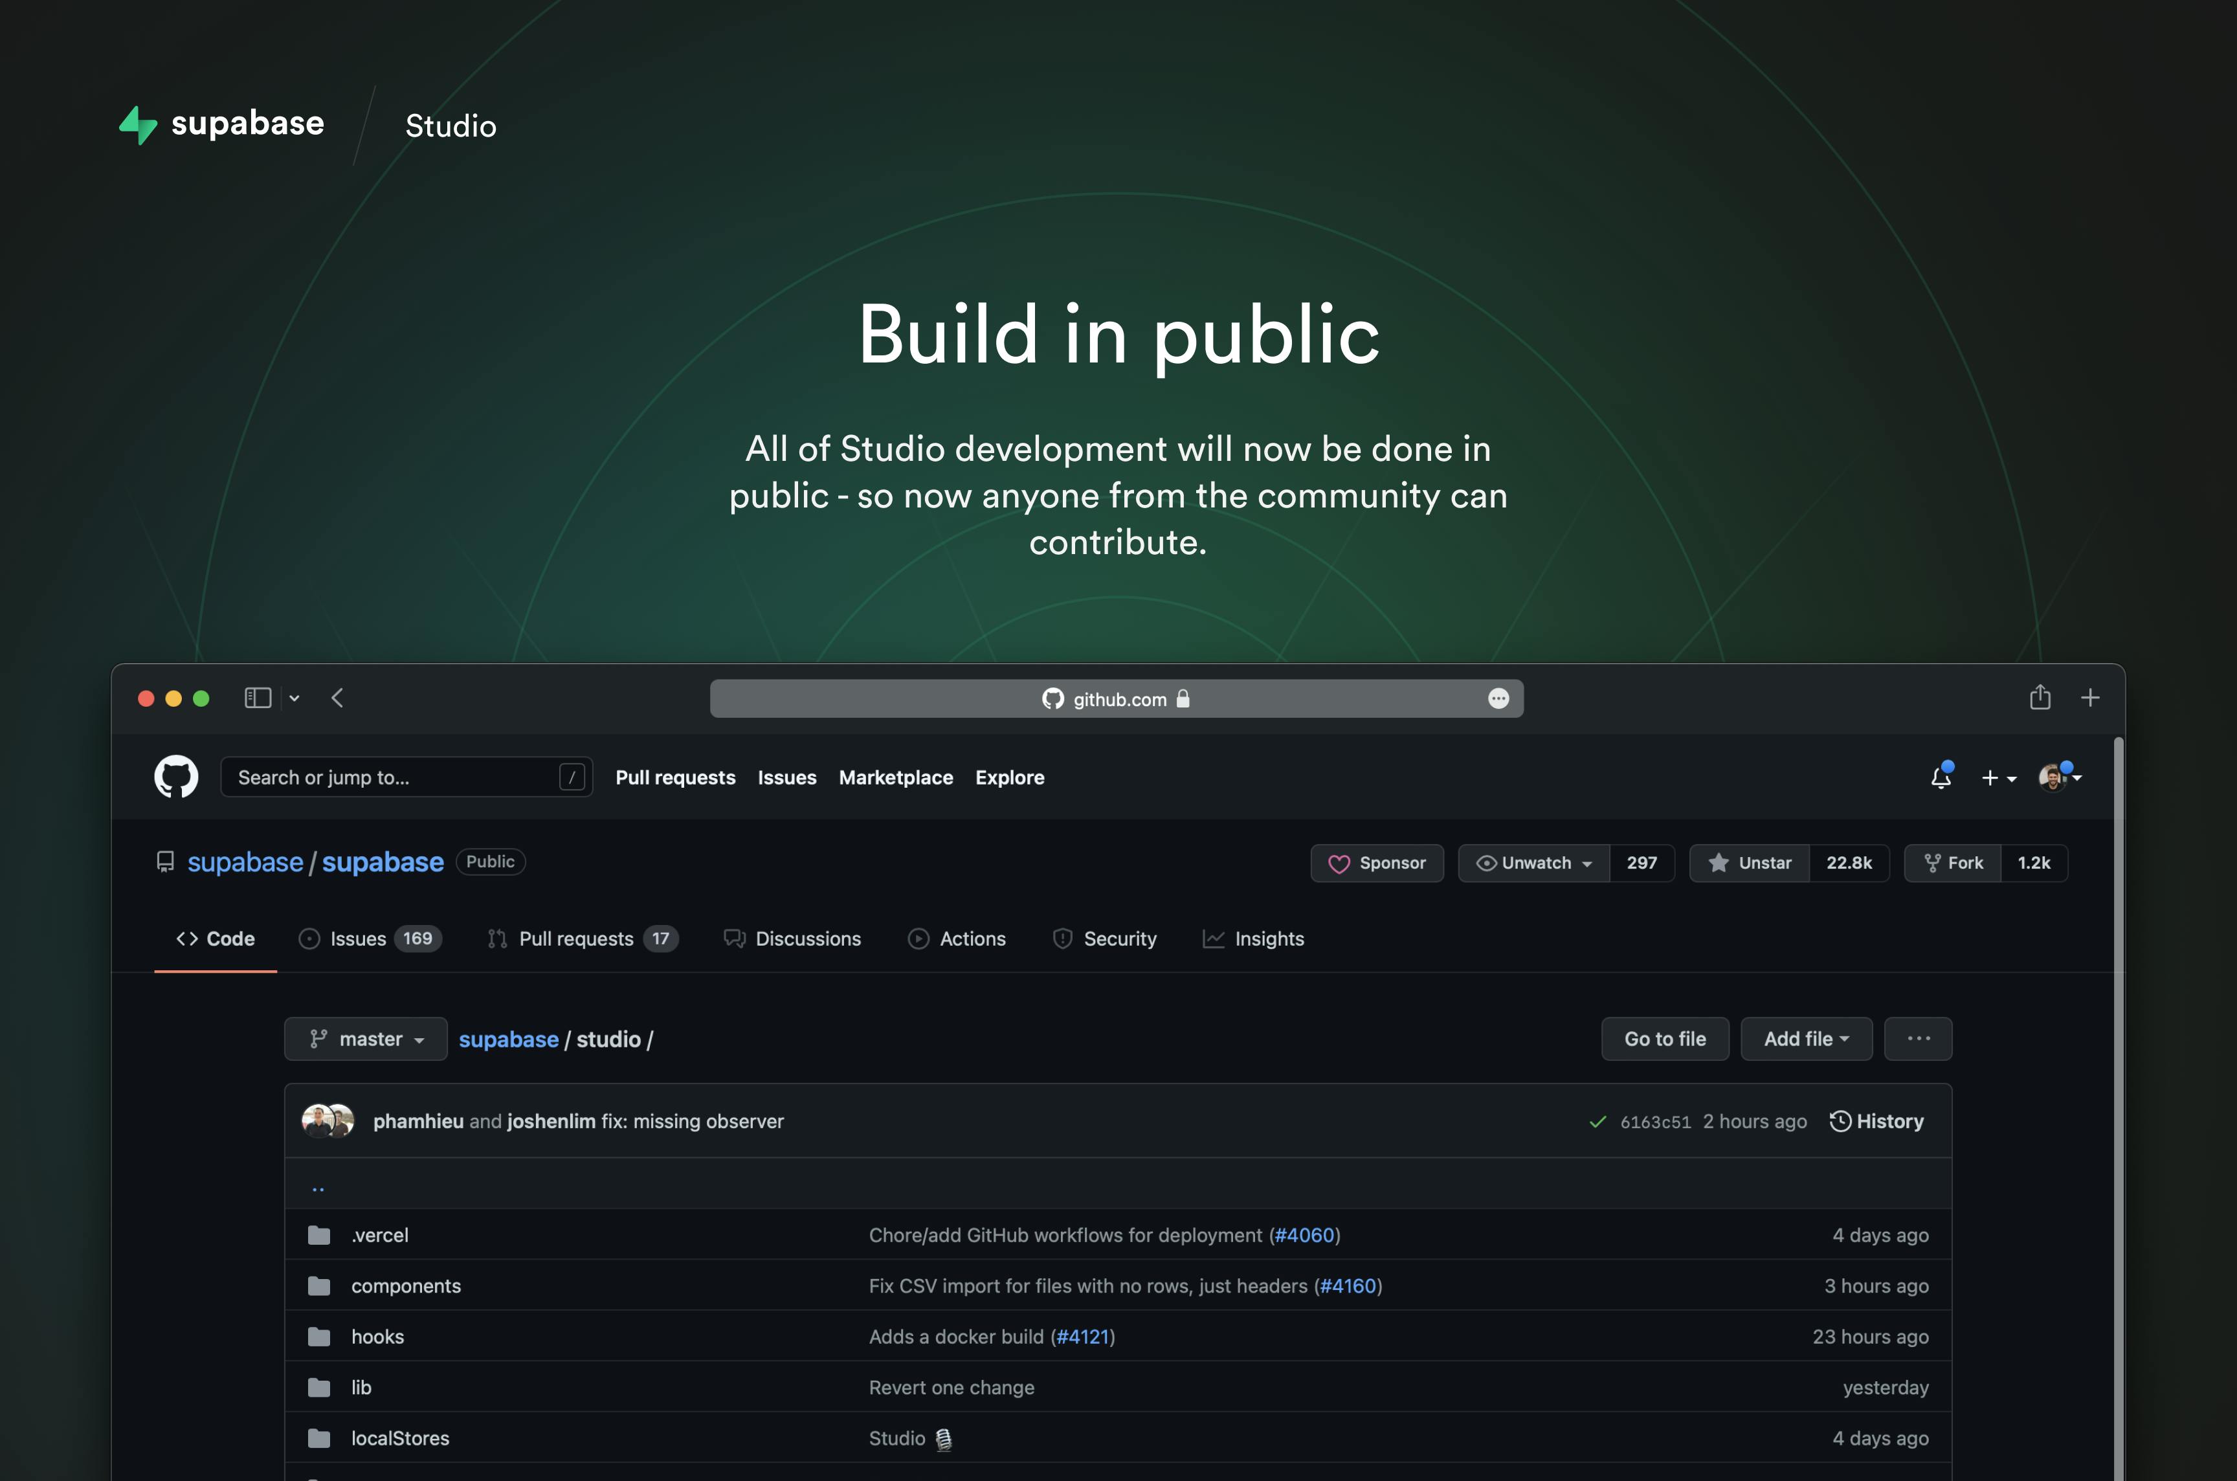Screen dimensions: 2237x1481
Task: Click the Sponsor button
Action: [x=1377, y=863]
